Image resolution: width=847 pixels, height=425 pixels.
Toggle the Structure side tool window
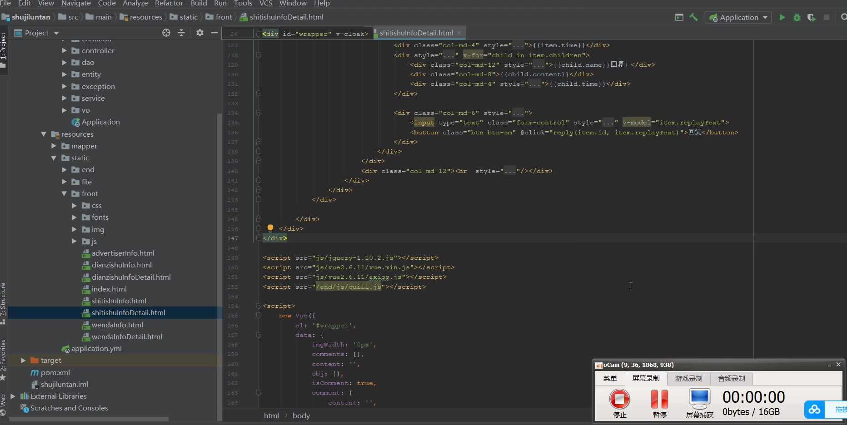pos(3,300)
